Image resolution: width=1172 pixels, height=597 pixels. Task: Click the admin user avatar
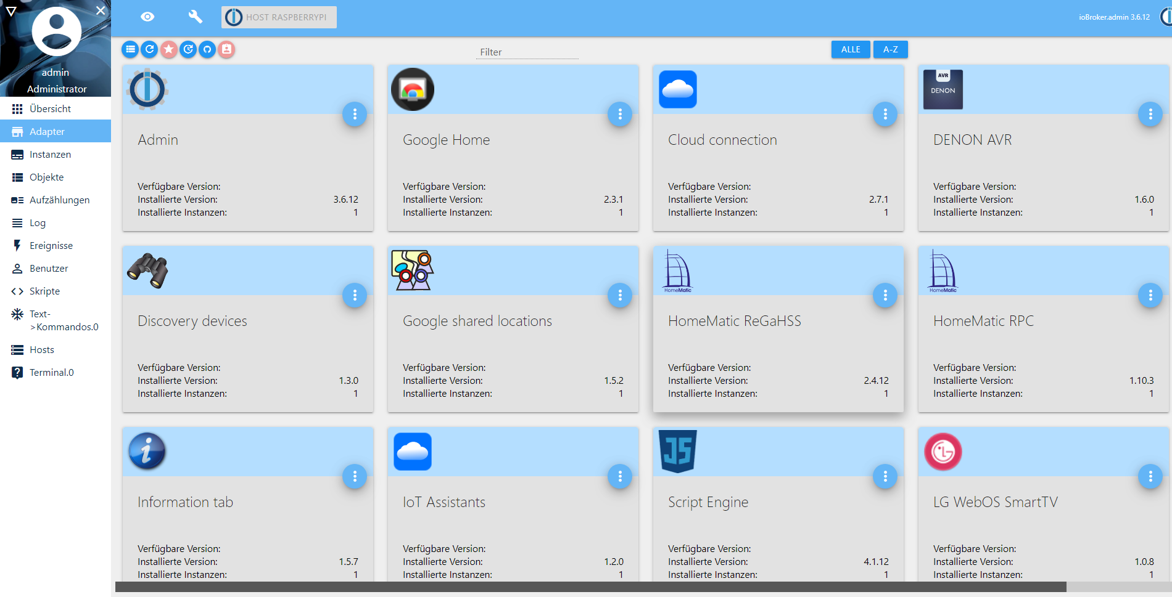point(56,31)
